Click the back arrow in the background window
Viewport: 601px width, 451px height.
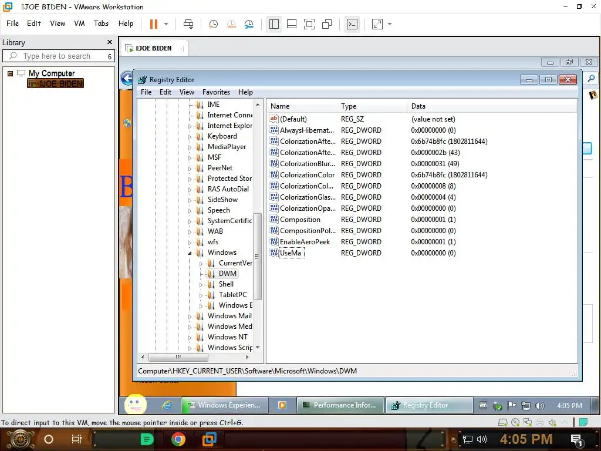127,79
